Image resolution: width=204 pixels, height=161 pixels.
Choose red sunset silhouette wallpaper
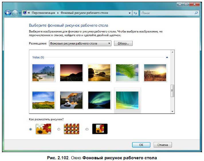tap(71, 73)
